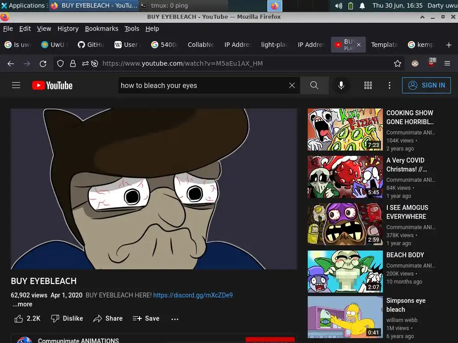Open Firefox application hamburger menu

(447, 63)
